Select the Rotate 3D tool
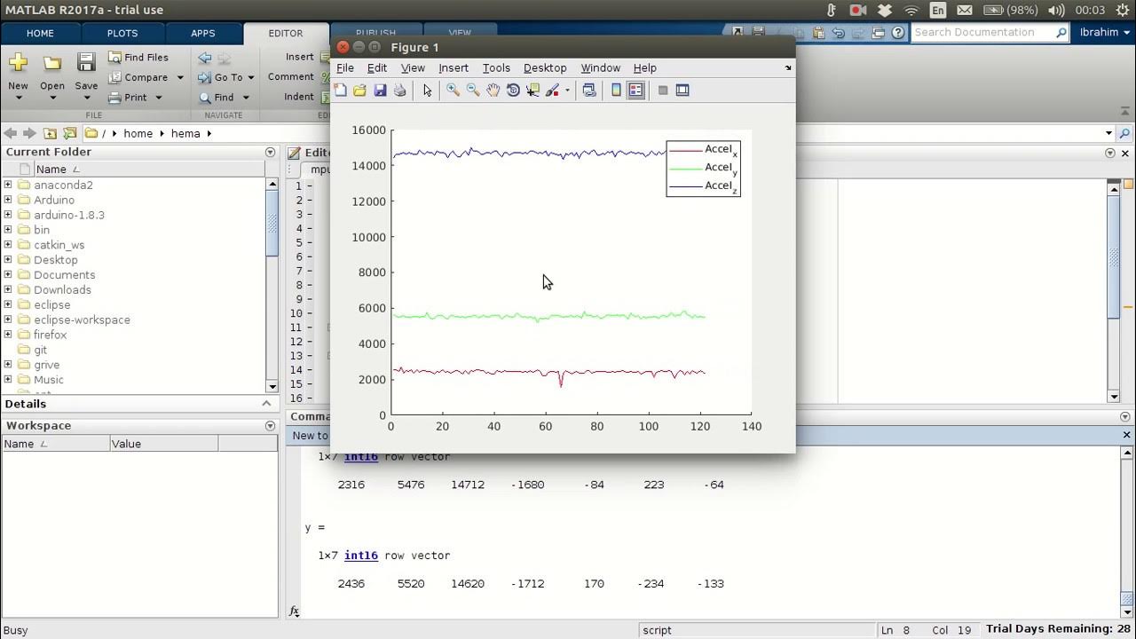The image size is (1136, 639). tap(513, 91)
